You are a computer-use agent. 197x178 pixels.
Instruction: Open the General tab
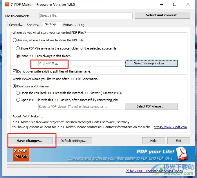coord(16,25)
